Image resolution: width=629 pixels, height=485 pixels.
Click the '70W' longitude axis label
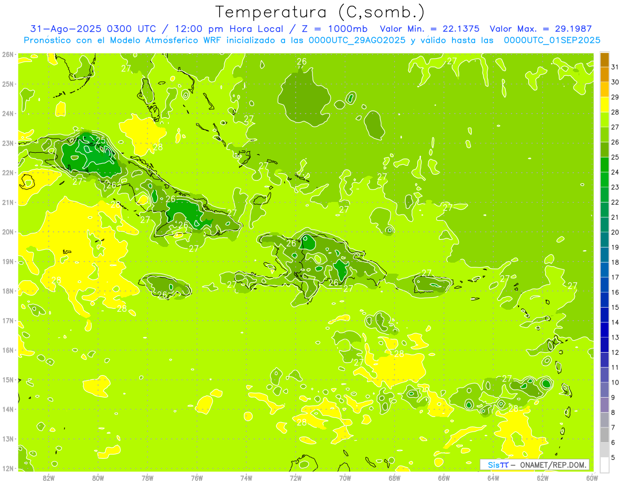(345, 478)
